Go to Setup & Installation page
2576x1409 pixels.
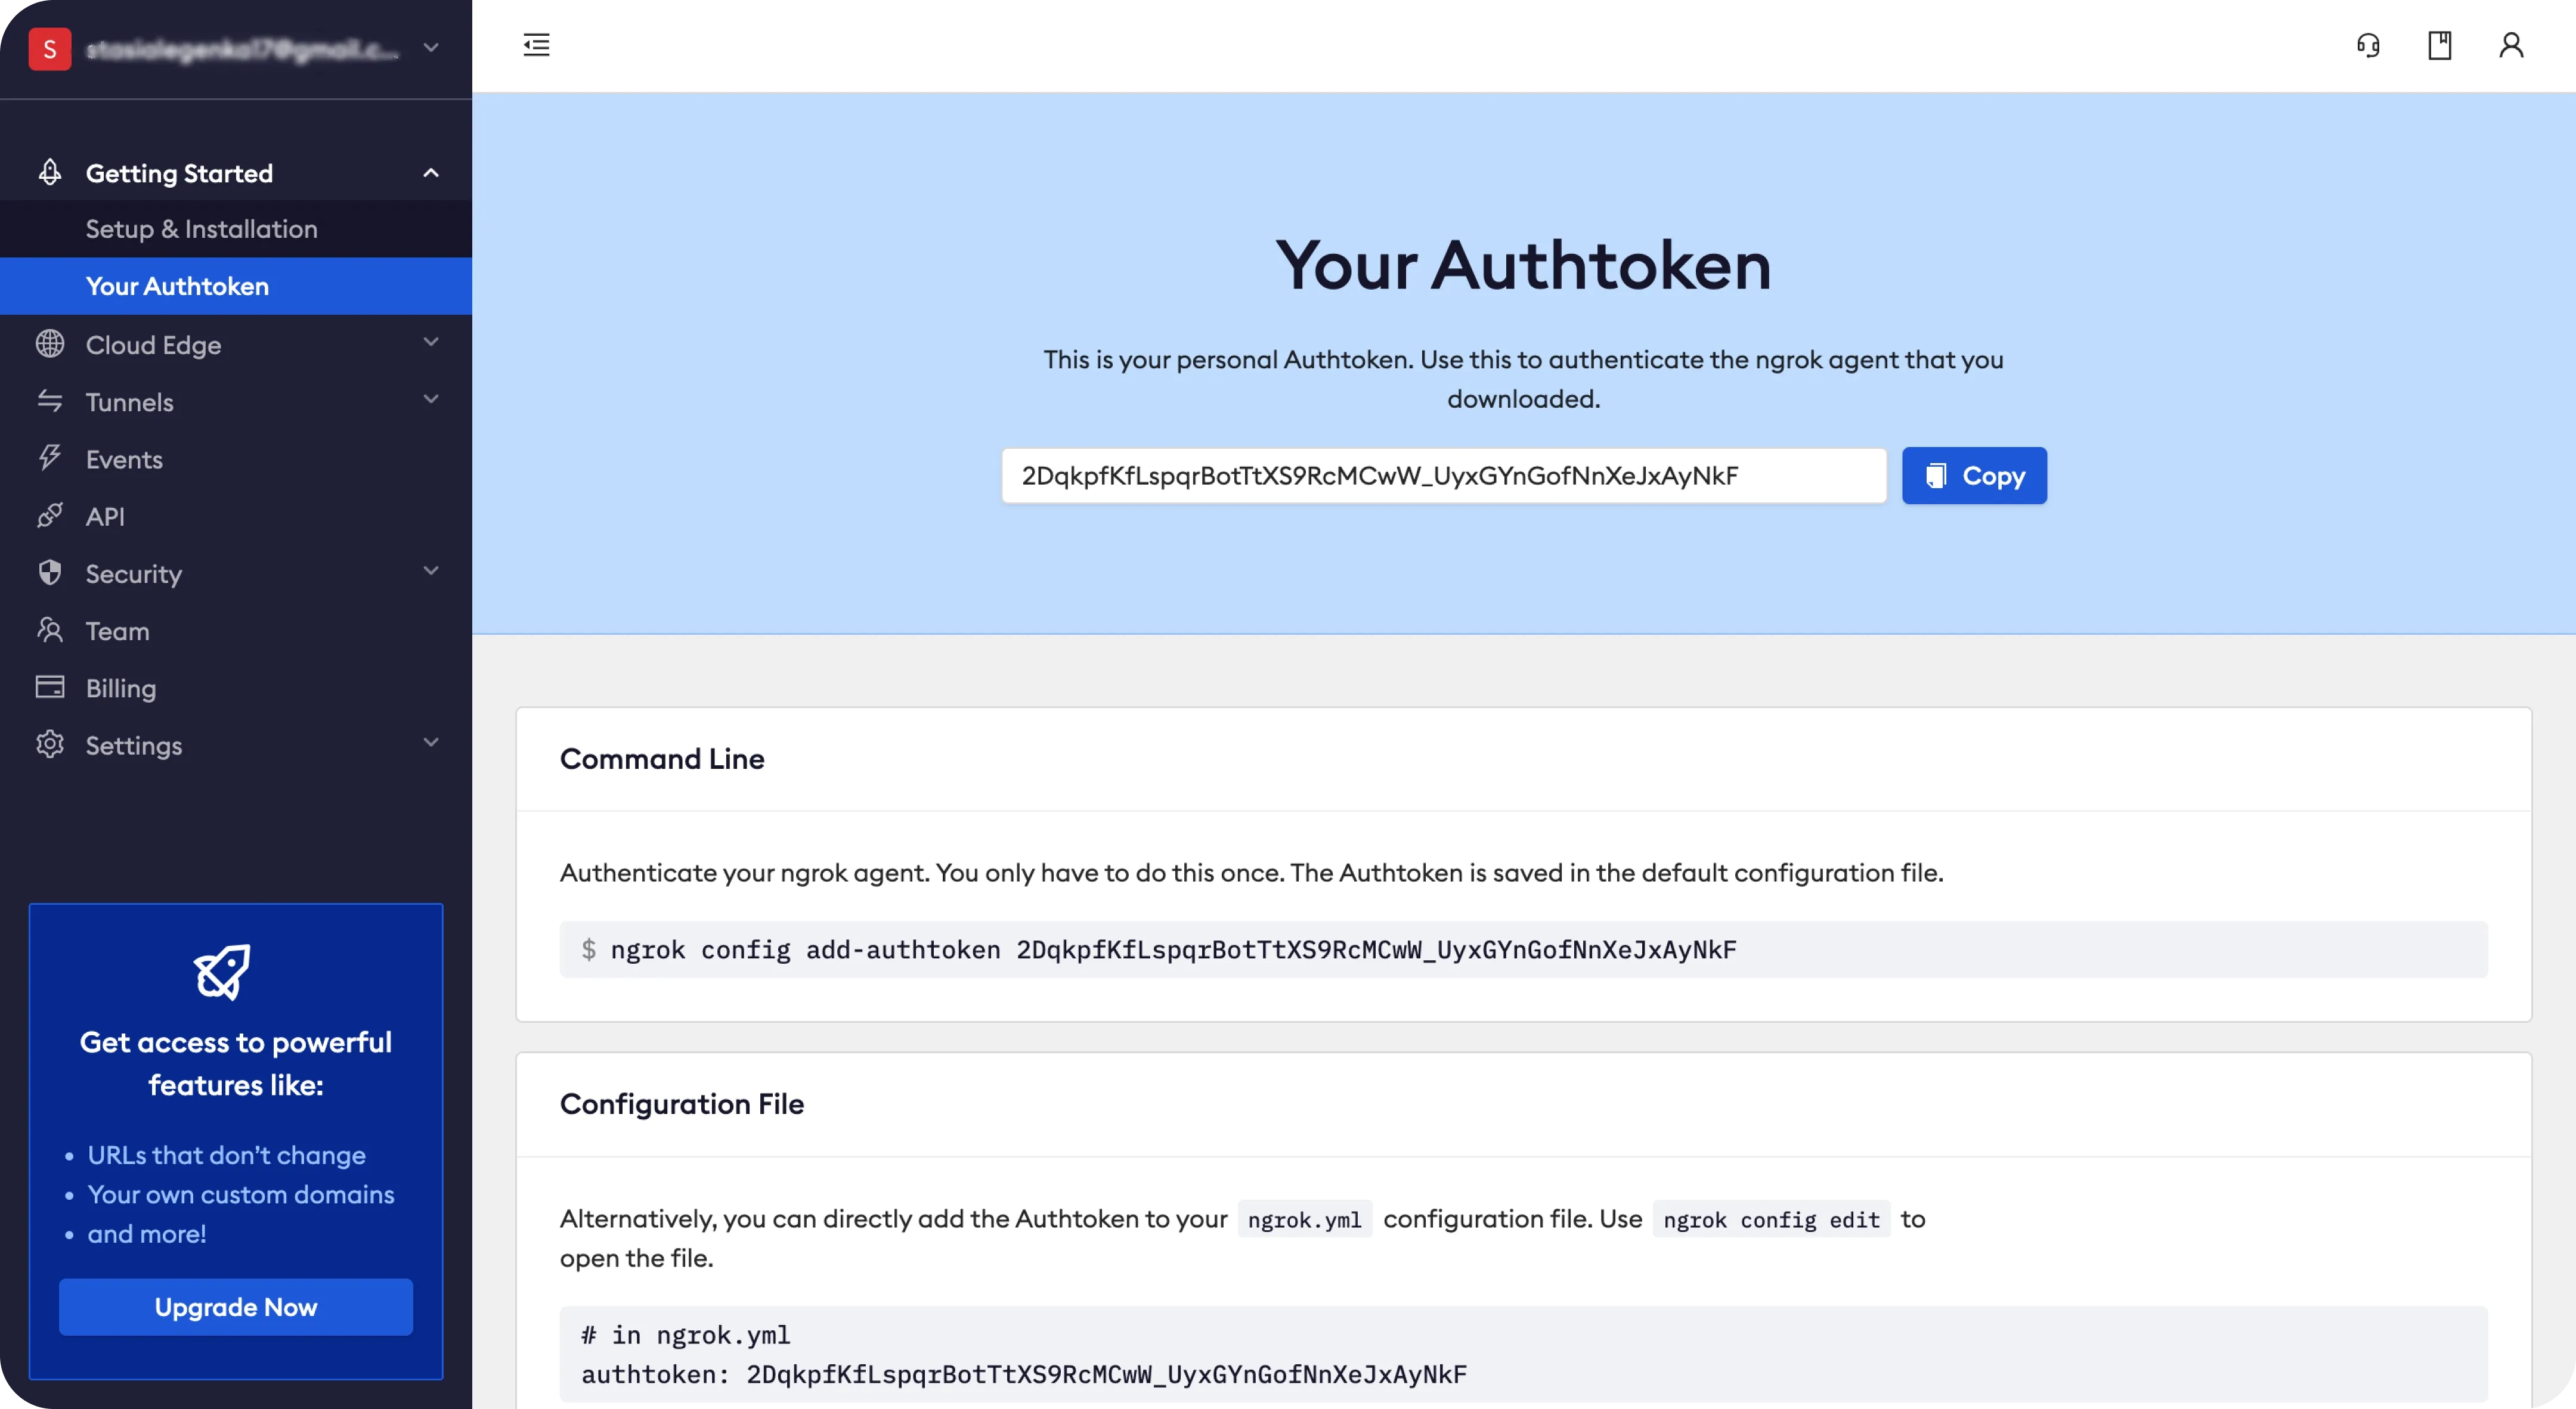(201, 229)
